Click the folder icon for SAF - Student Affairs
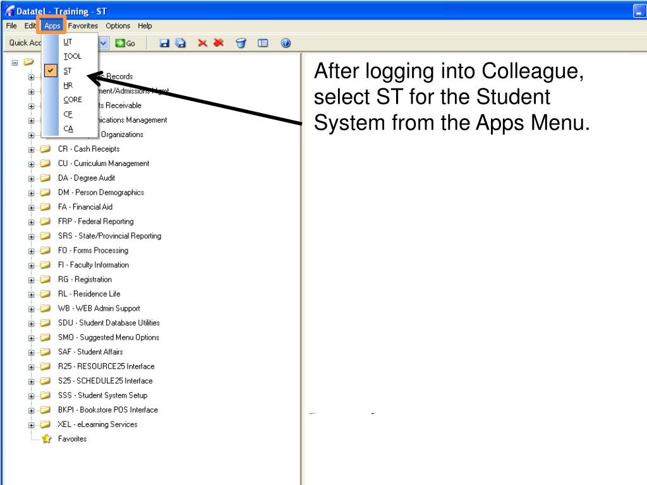The height and width of the screenshot is (485, 647). point(45,351)
